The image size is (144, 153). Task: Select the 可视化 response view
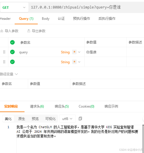click(50, 119)
